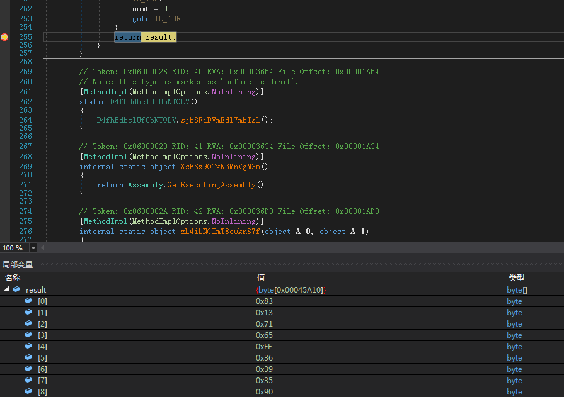Select the value 0x39 in row [6]
Viewport: 564px width, 397px height.
click(x=265, y=369)
